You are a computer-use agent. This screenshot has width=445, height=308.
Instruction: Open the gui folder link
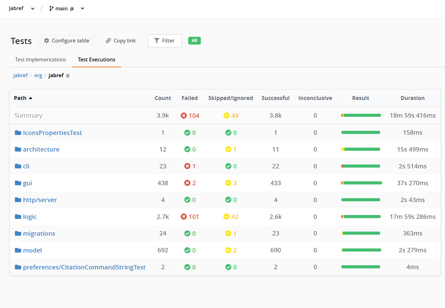pyautogui.click(x=27, y=183)
